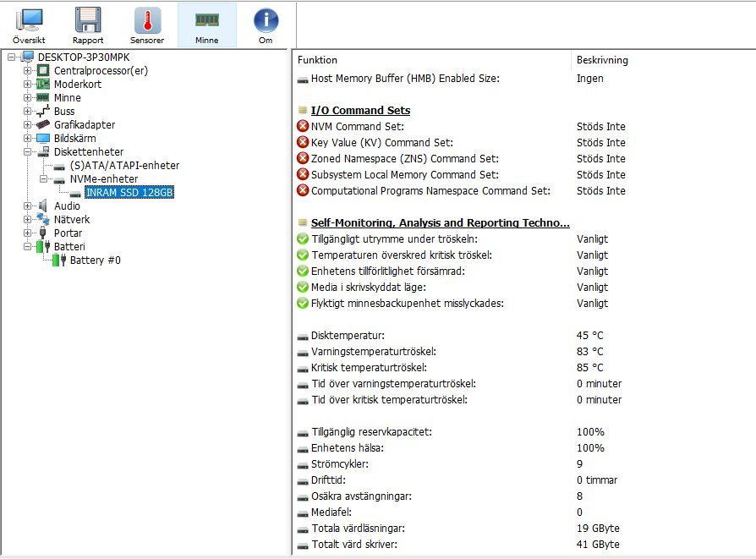Open the Rapport toolbar button
Viewport: 756px width, 559px height.
tap(88, 25)
